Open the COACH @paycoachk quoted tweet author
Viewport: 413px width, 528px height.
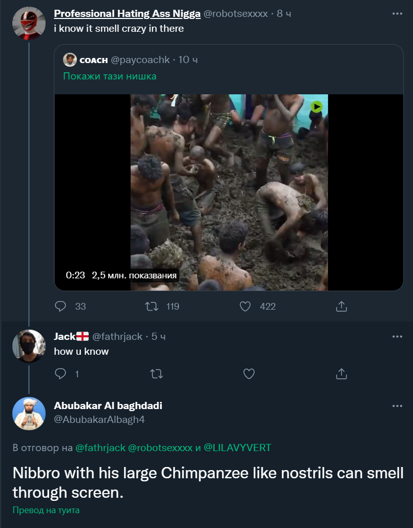point(94,60)
